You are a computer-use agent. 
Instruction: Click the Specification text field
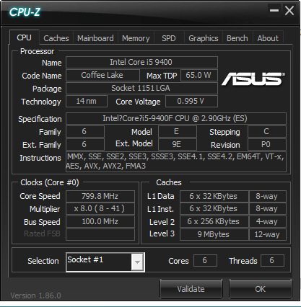pyautogui.click(x=176, y=118)
